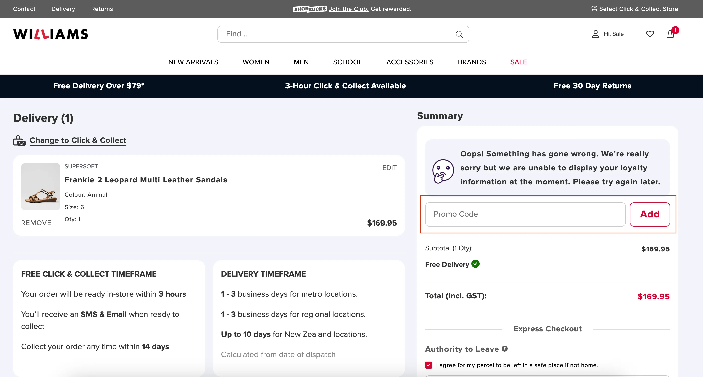Click EDIT on the sandals item

point(389,168)
